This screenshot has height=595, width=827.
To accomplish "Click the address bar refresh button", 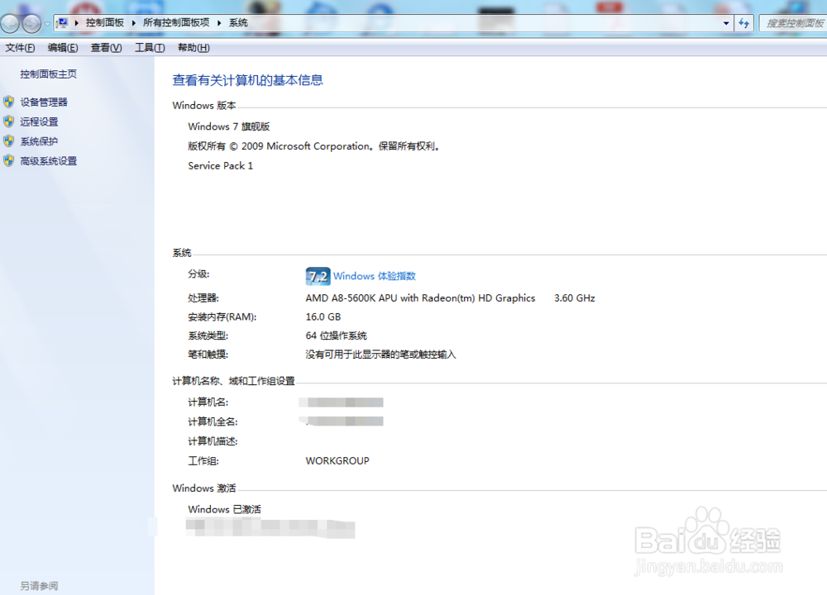I will pyautogui.click(x=744, y=23).
